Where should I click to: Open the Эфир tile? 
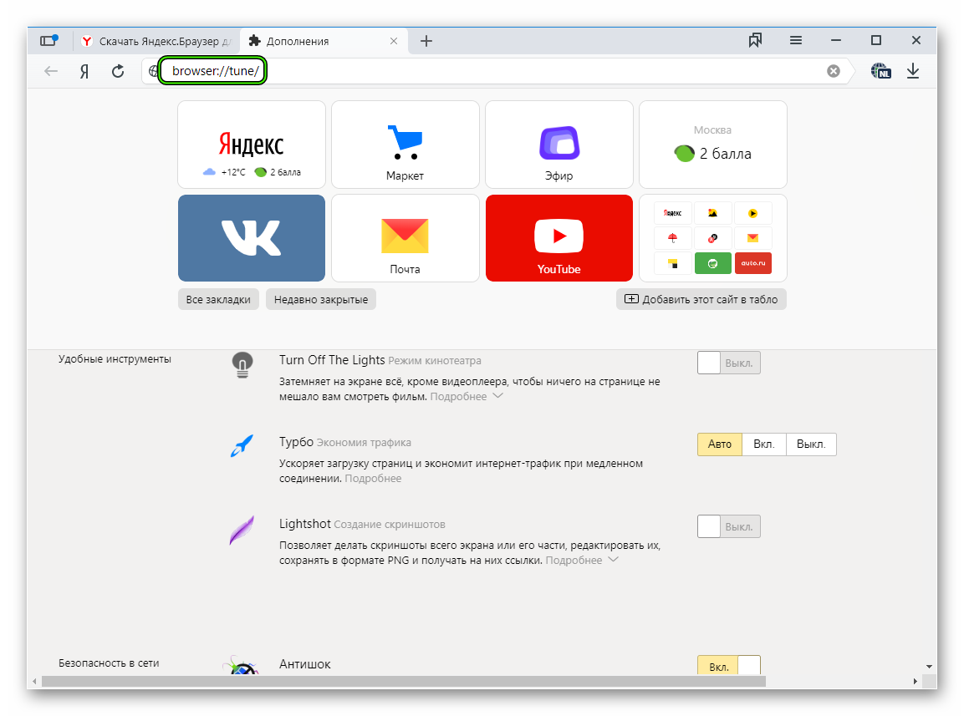[x=559, y=145]
